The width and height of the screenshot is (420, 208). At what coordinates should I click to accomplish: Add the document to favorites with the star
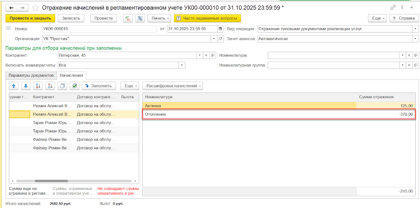pyautogui.click(x=35, y=8)
